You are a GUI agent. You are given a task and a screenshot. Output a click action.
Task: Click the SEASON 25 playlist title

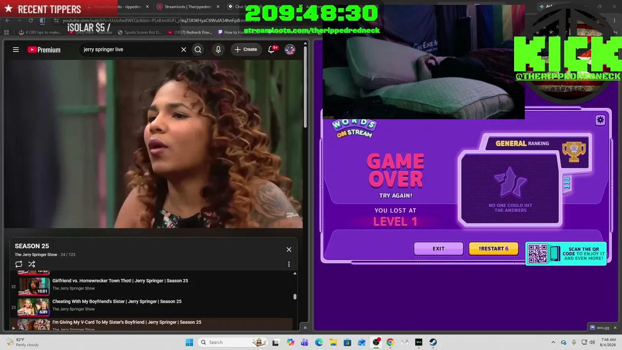[x=32, y=246]
